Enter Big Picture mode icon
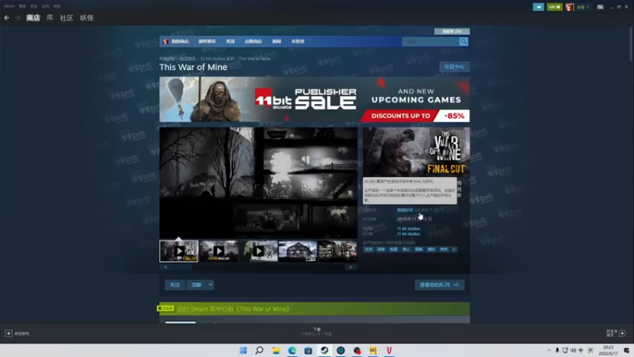Viewport: 634px width, 357px height. pos(601,7)
